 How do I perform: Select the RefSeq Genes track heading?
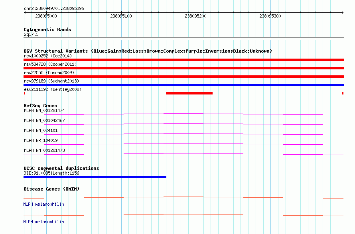[40, 106]
